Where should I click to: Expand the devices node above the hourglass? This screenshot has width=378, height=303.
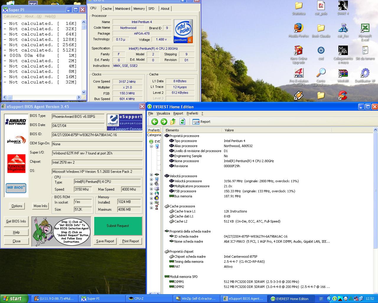pyautogui.click(x=151, y=203)
